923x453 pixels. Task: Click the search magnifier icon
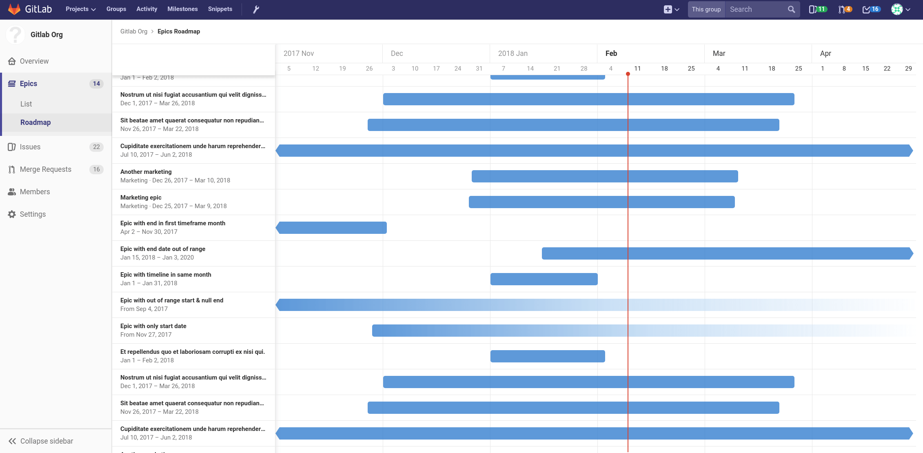(x=791, y=9)
